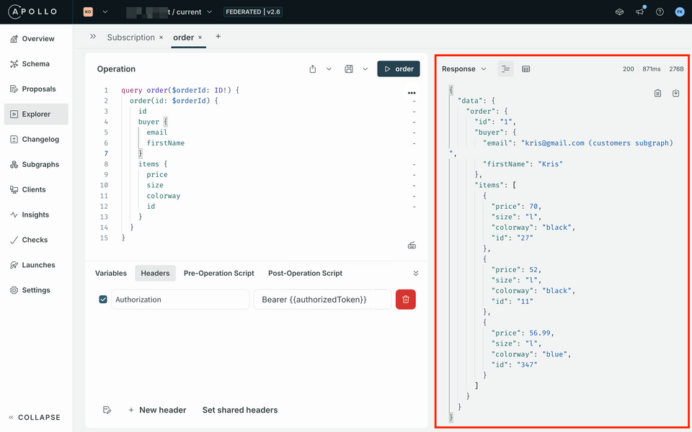Viewport: 692px width, 432px height.
Task: Open the help question mark icon
Action: (x=660, y=12)
